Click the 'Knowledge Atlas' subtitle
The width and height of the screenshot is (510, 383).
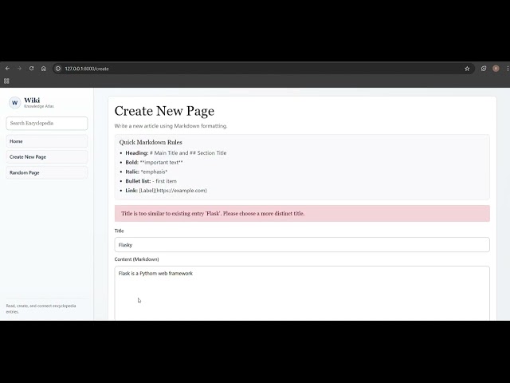[39, 106]
